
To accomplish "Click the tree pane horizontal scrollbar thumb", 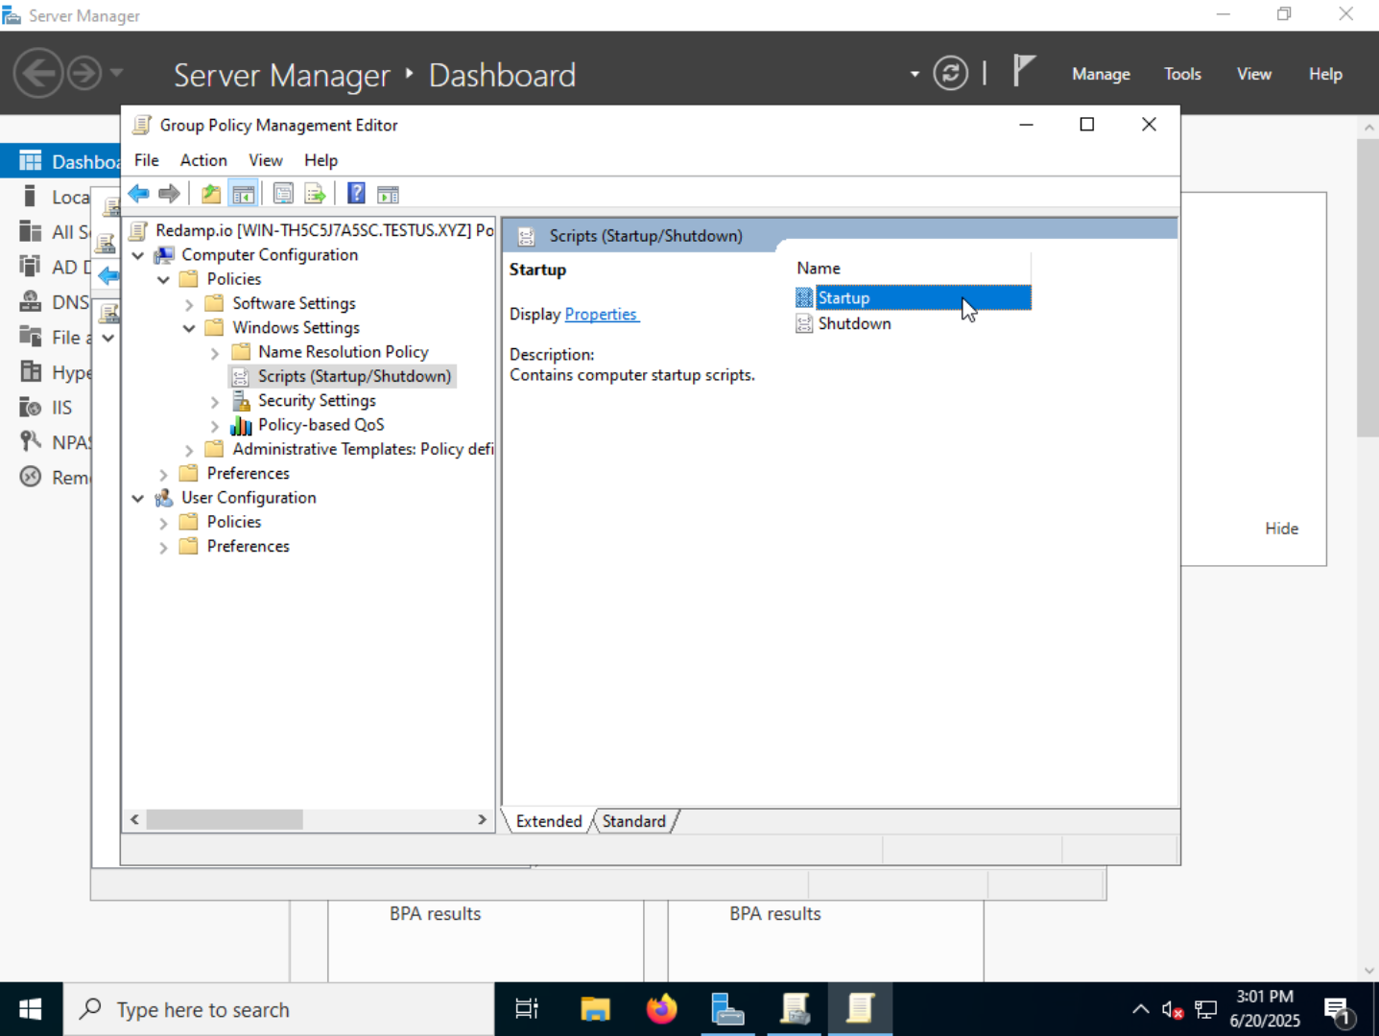I will coord(225,819).
